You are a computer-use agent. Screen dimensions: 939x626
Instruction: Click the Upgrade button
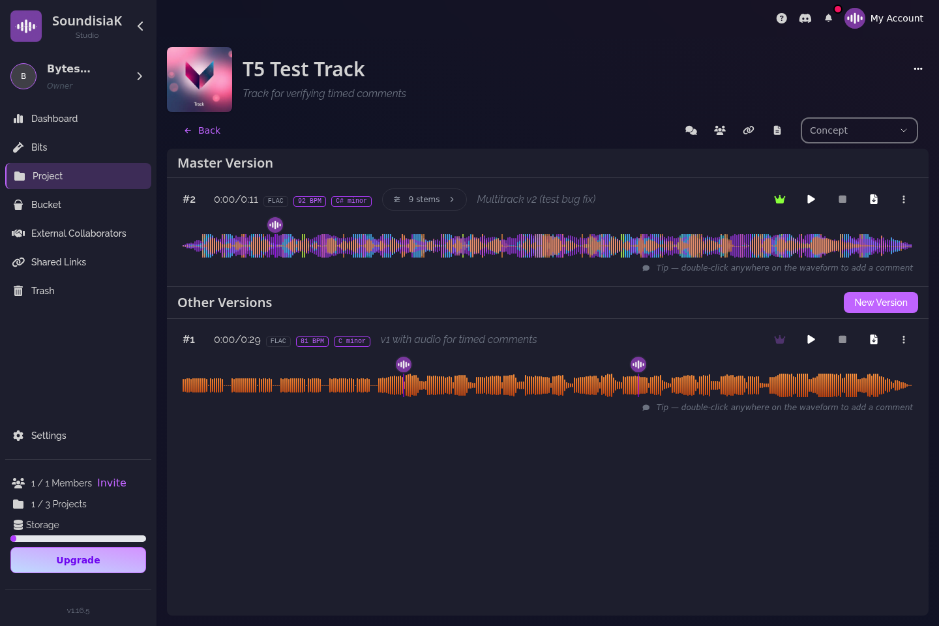tap(78, 560)
